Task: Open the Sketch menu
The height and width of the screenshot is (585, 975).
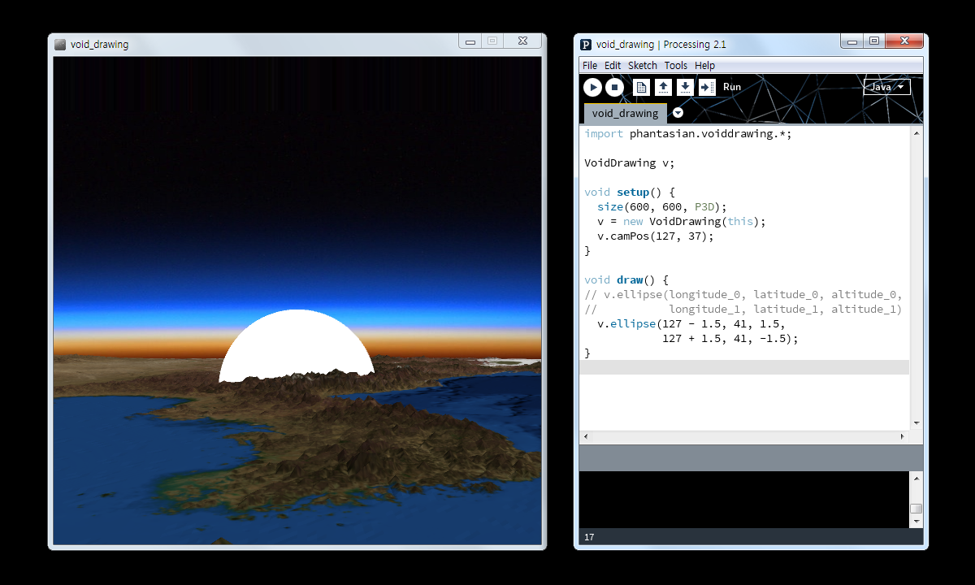Action: tap(643, 65)
